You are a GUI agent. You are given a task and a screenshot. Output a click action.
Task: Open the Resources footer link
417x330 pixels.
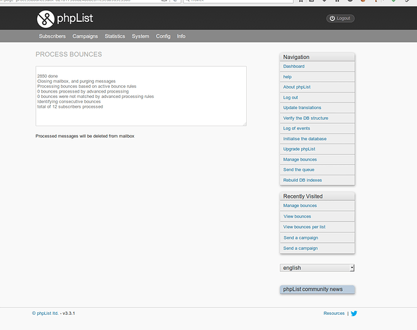(x=334, y=313)
